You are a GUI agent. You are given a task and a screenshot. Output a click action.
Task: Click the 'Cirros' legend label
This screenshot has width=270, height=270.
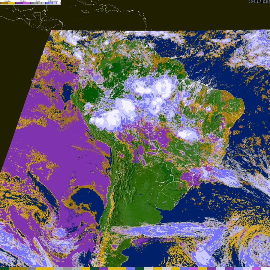coord(37,1)
